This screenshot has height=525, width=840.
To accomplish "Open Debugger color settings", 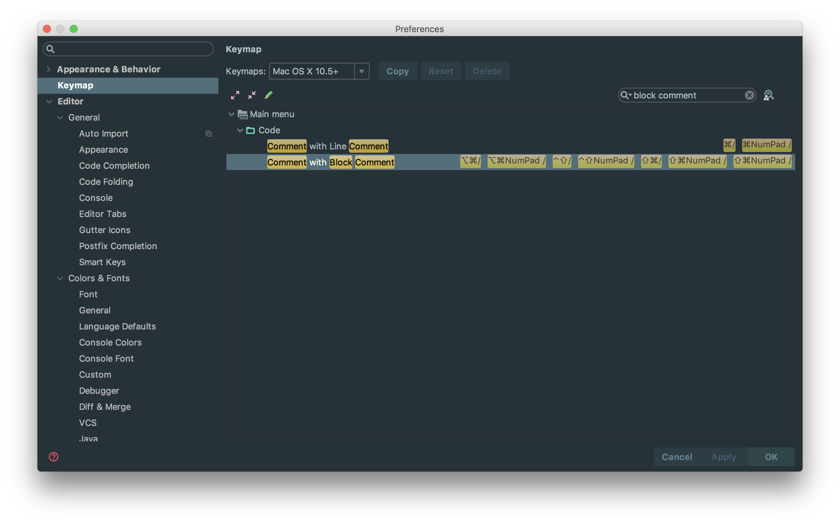I will coord(99,391).
